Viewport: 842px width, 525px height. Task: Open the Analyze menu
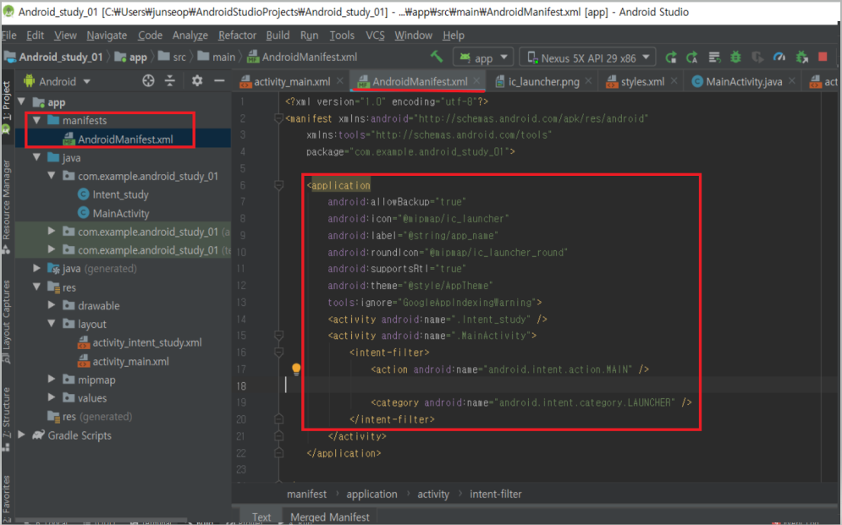pos(190,36)
